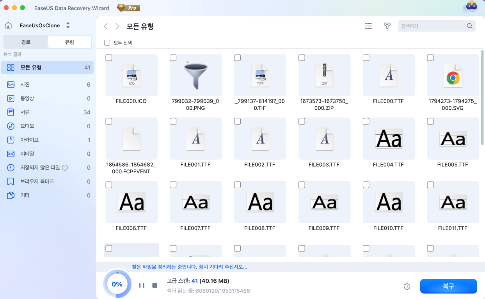Click the home icon in sidebar
Image resolution: width=485 pixels, height=299 pixels.
tap(8, 26)
